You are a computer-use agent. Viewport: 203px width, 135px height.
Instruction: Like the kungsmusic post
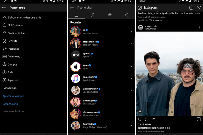[140, 119]
